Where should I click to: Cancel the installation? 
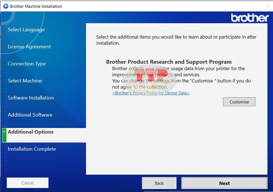pyautogui.click(x=28, y=183)
